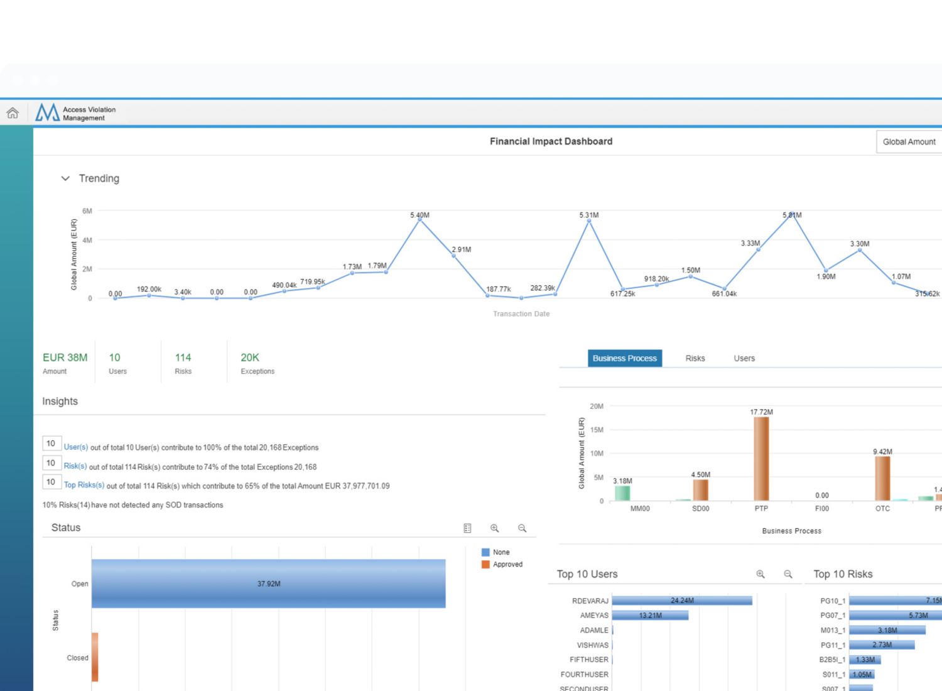Click the RDEVARAJ bar in Top 10 Users
This screenshot has width=942, height=691.
[x=682, y=601]
